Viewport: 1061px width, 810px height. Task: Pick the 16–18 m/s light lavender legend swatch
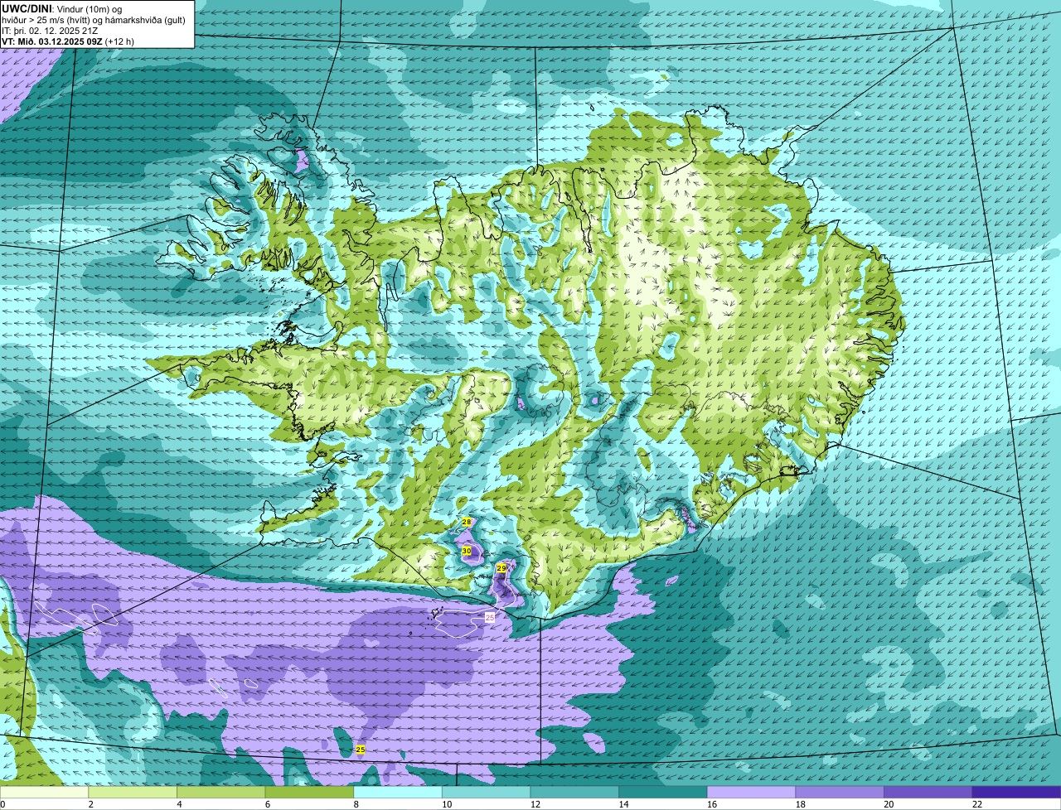point(751,793)
